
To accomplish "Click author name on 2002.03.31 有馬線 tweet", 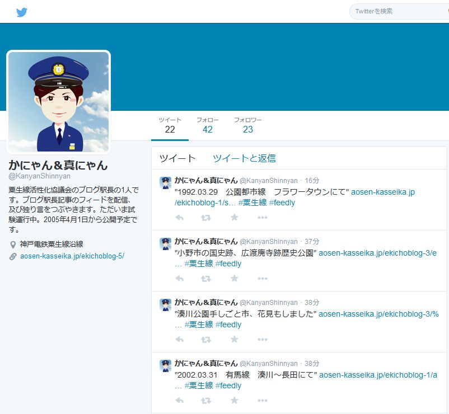I will tap(206, 363).
